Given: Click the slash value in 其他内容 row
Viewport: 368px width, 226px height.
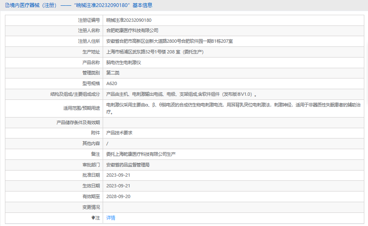Looking at the screenshot, I should pos(107,143).
